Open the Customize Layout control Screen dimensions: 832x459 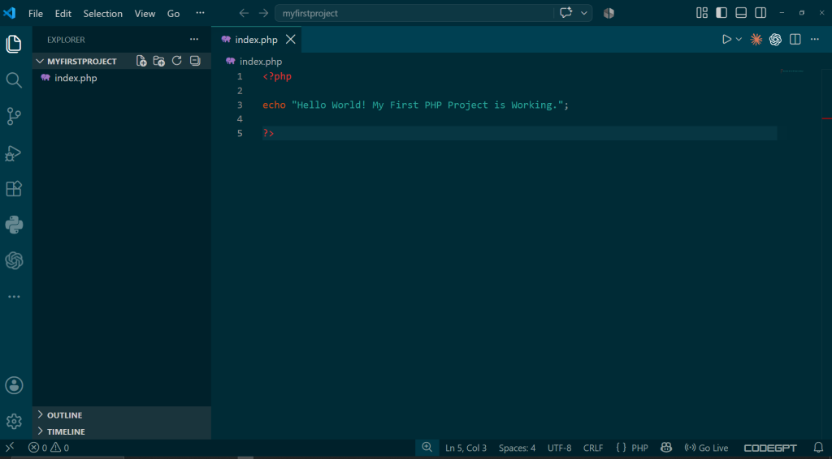tap(702, 13)
